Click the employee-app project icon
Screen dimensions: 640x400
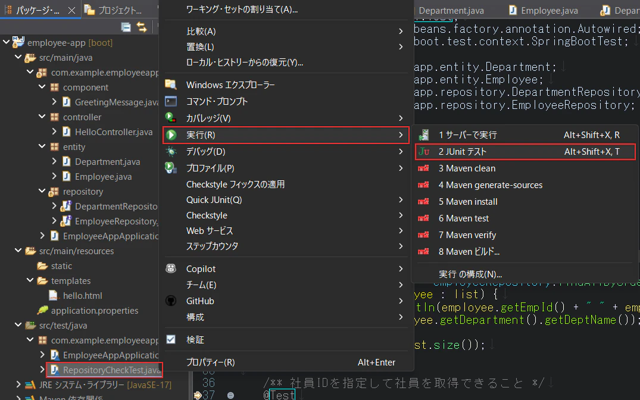pyautogui.click(x=18, y=42)
